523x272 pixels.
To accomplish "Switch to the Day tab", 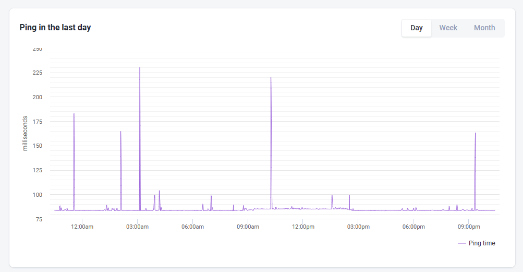I will [416, 28].
